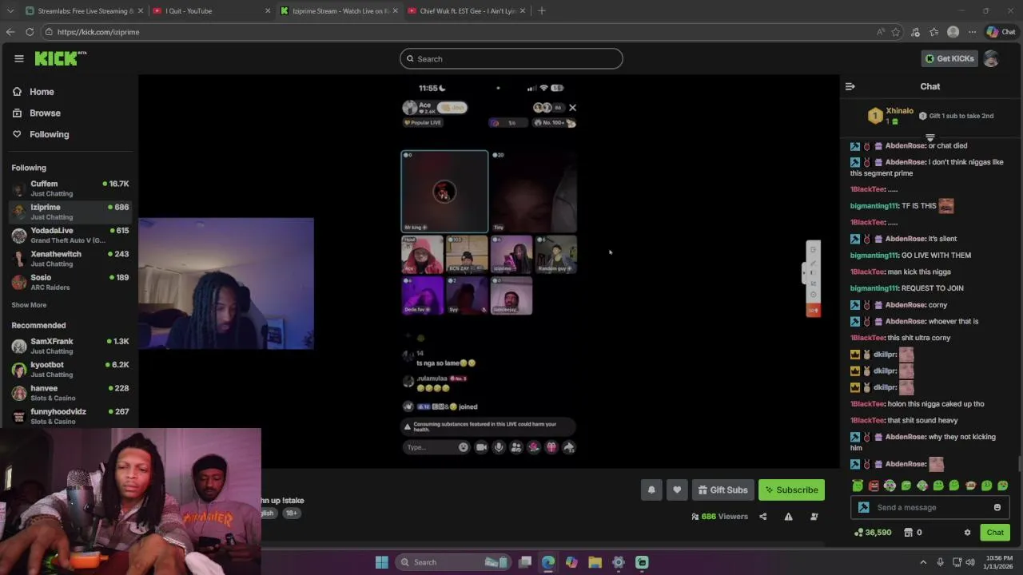Open the emote picker smiley icon

click(997, 507)
